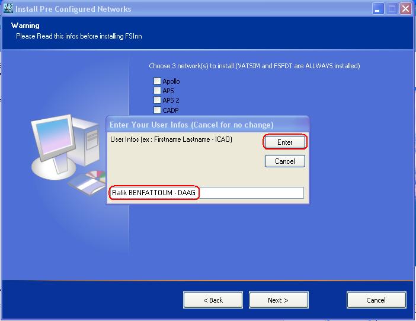Screen dimensions: 416x321
Task: Proceed with the Next > button
Action: pyautogui.click(x=279, y=300)
